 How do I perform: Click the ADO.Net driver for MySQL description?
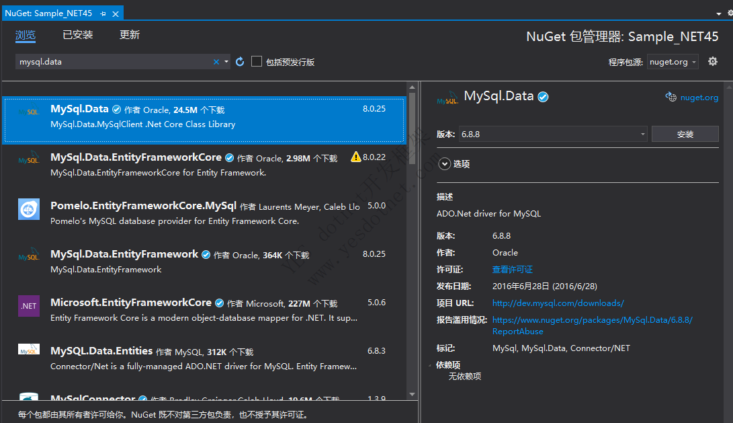click(x=488, y=213)
